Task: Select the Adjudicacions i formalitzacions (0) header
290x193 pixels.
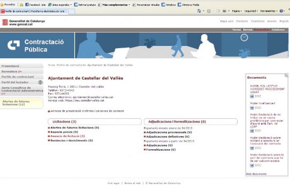Action: 190,122
